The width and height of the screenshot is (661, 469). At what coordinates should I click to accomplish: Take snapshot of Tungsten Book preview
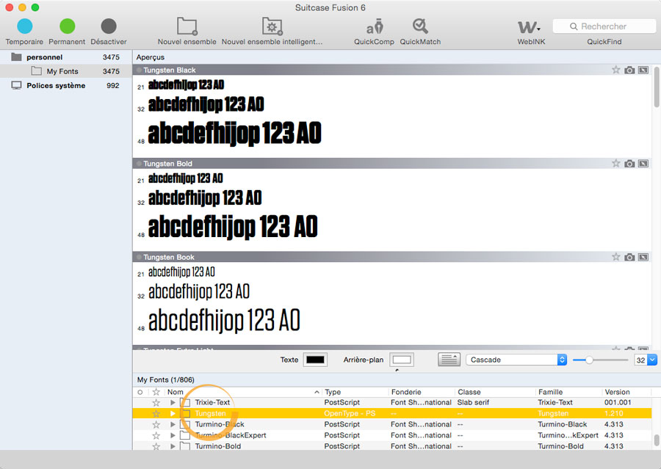(629, 257)
